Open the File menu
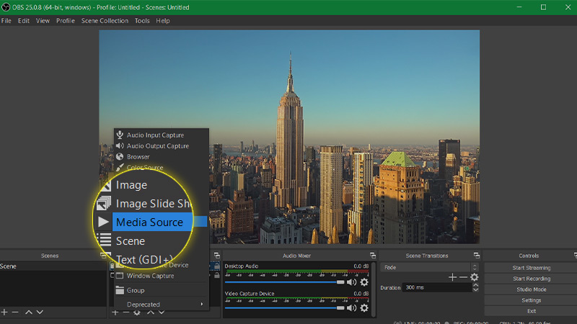The height and width of the screenshot is (324, 577). pos(6,21)
